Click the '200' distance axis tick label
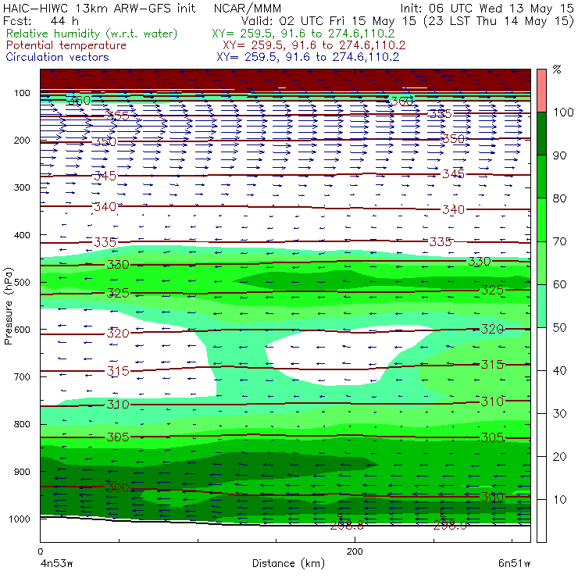 point(355,551)
